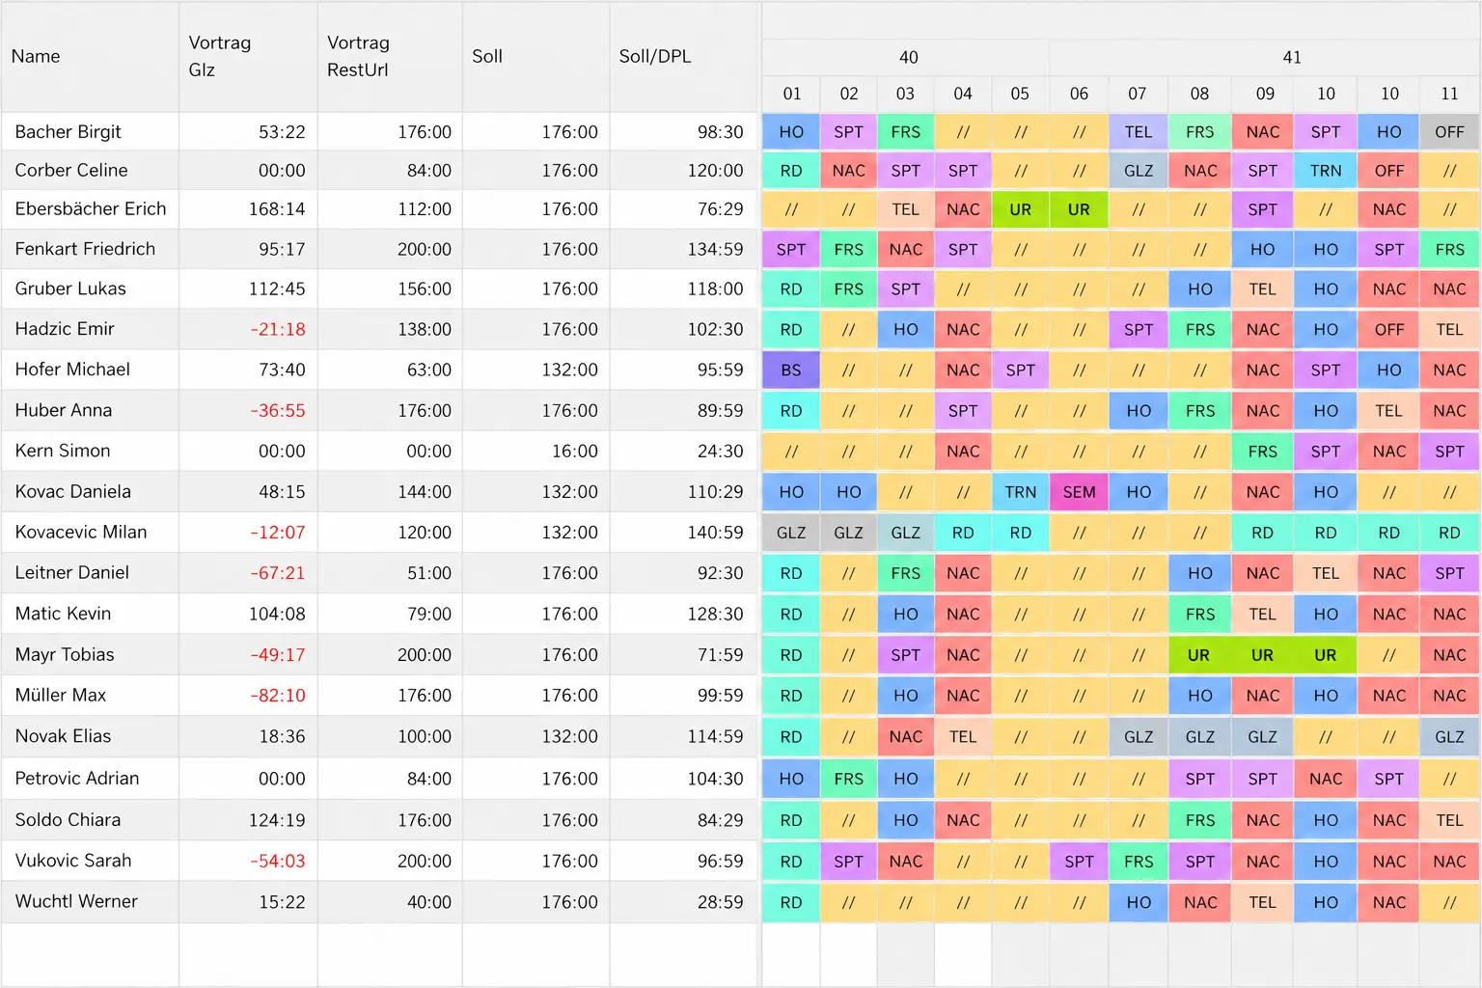Click the week 40 header
The image size is (1482, 988).
click(x=906, y=57)
